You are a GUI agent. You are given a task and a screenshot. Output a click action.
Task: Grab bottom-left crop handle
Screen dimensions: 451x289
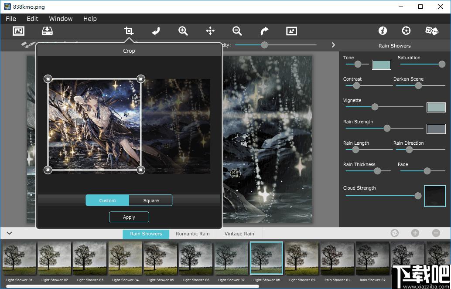point(48,170)
